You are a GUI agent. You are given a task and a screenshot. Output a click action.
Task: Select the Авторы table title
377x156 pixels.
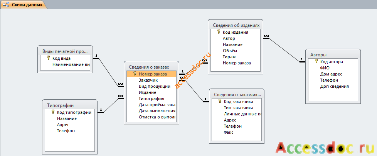[x=318, y=55]
